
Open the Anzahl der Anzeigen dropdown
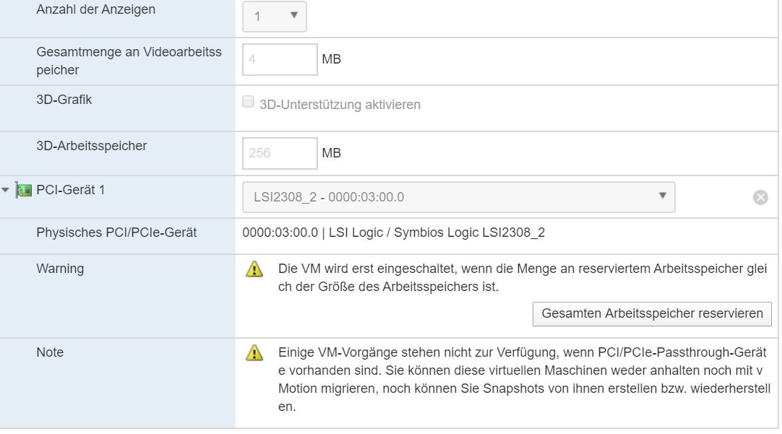coord(275,16)
